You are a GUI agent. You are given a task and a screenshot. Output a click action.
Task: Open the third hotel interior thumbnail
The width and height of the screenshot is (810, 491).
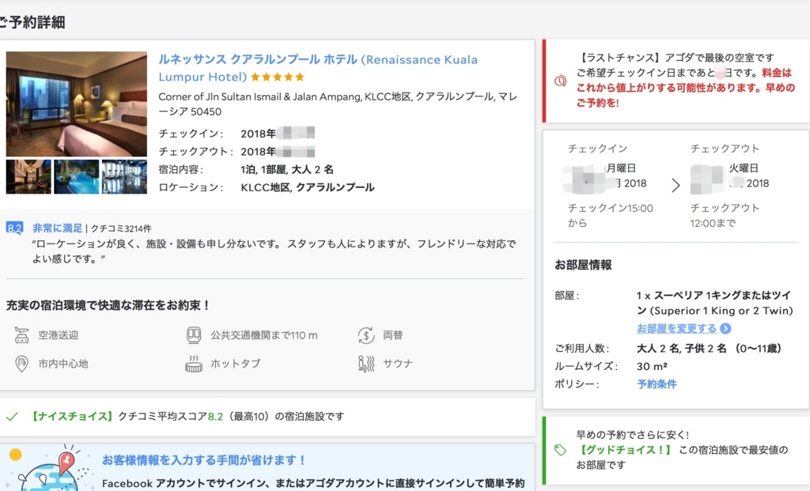pos(124,176)
